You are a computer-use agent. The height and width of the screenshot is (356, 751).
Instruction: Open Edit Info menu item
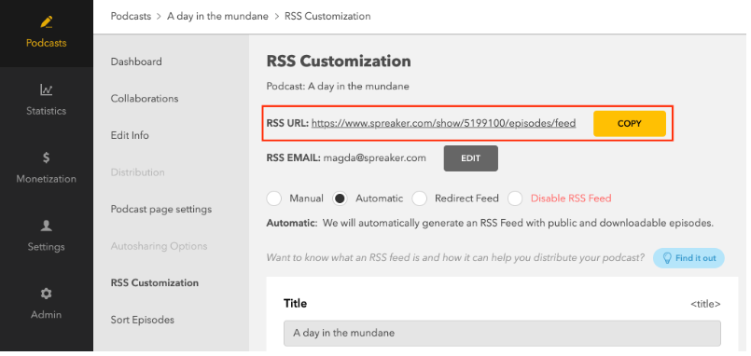pyautogui.click(x=130, y=135)
